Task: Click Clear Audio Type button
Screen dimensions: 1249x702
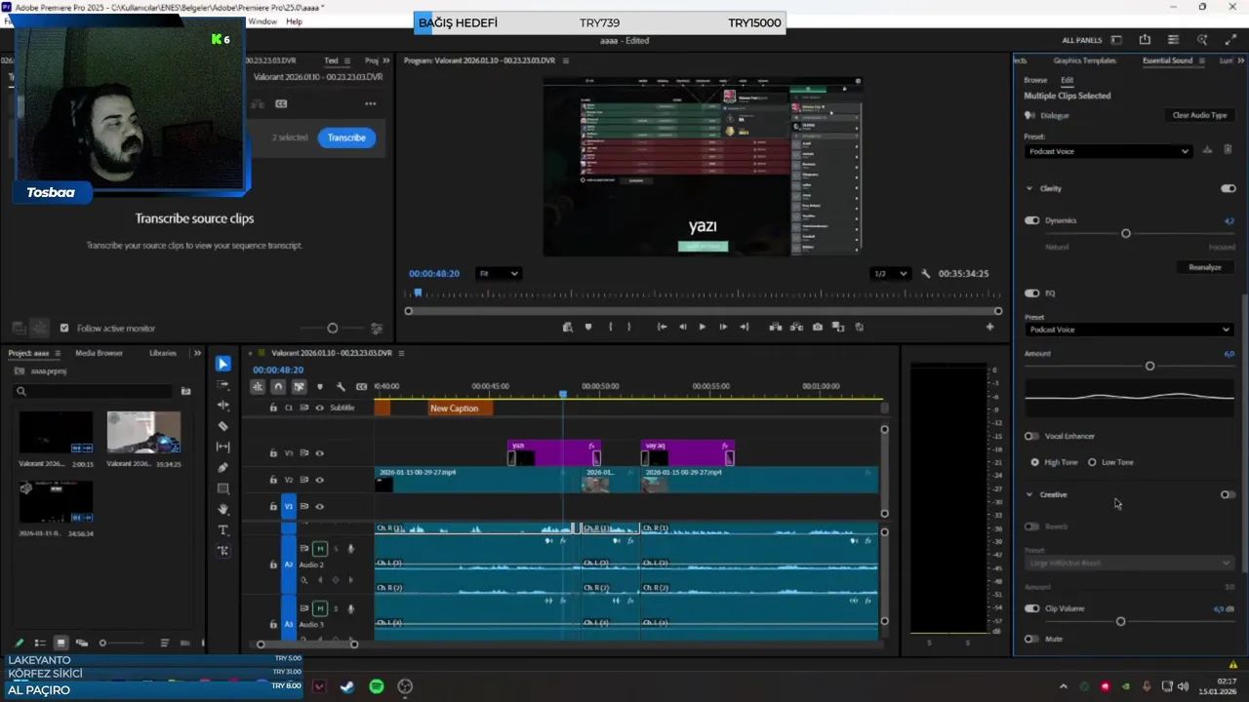Action: [x=1199, y=115]
